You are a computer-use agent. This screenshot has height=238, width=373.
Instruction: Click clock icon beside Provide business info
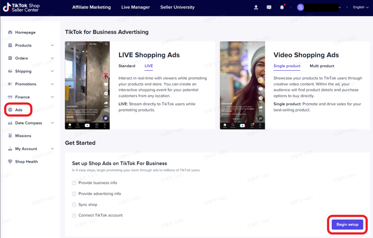click(74, 183)
